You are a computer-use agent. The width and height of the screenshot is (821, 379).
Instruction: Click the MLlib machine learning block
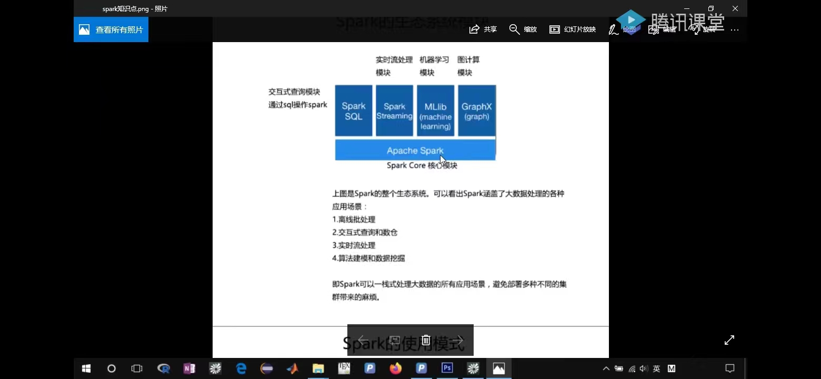[x=436, y=111]
